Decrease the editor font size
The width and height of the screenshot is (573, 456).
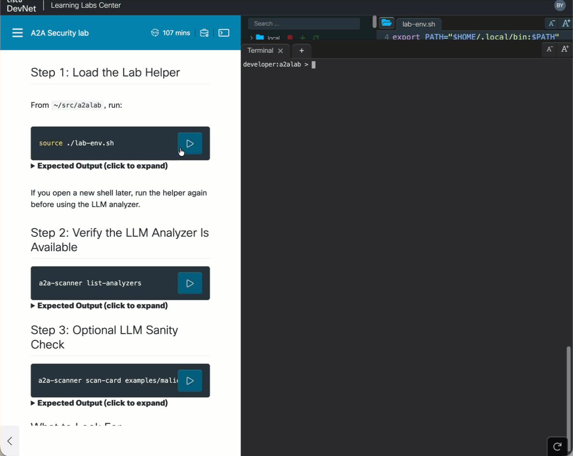[551, 23]
